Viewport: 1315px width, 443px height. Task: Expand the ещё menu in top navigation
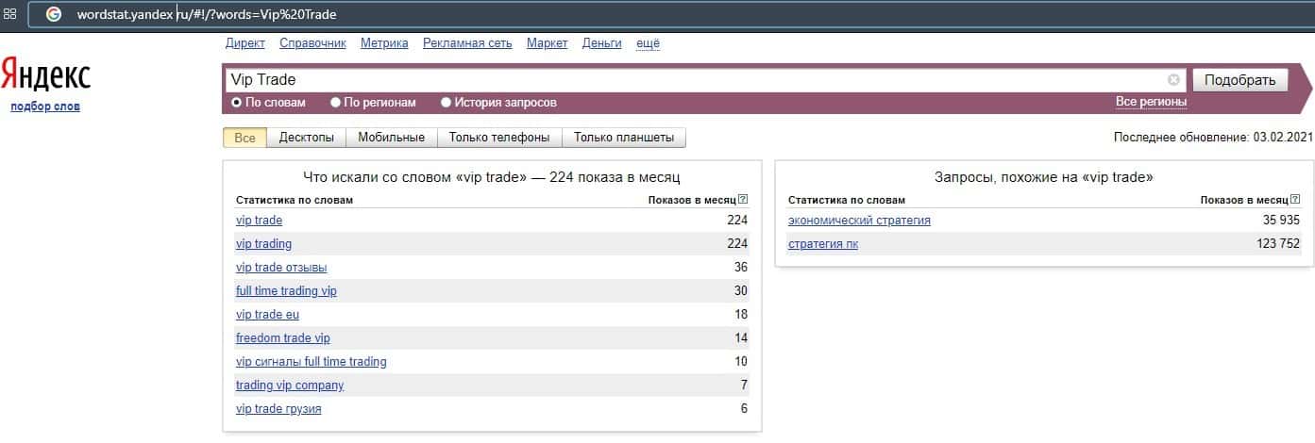click(649, 43)
